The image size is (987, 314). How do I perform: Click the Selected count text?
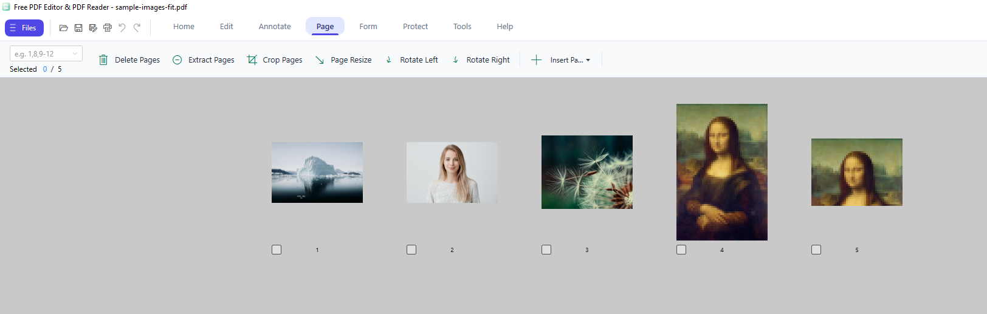[x=35, y=69]
